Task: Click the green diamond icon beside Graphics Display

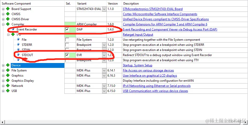Action: click(x=8, y=81)
